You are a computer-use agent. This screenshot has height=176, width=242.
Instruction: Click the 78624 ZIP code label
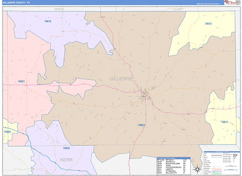pyautogui.click(x=142, y=125)
